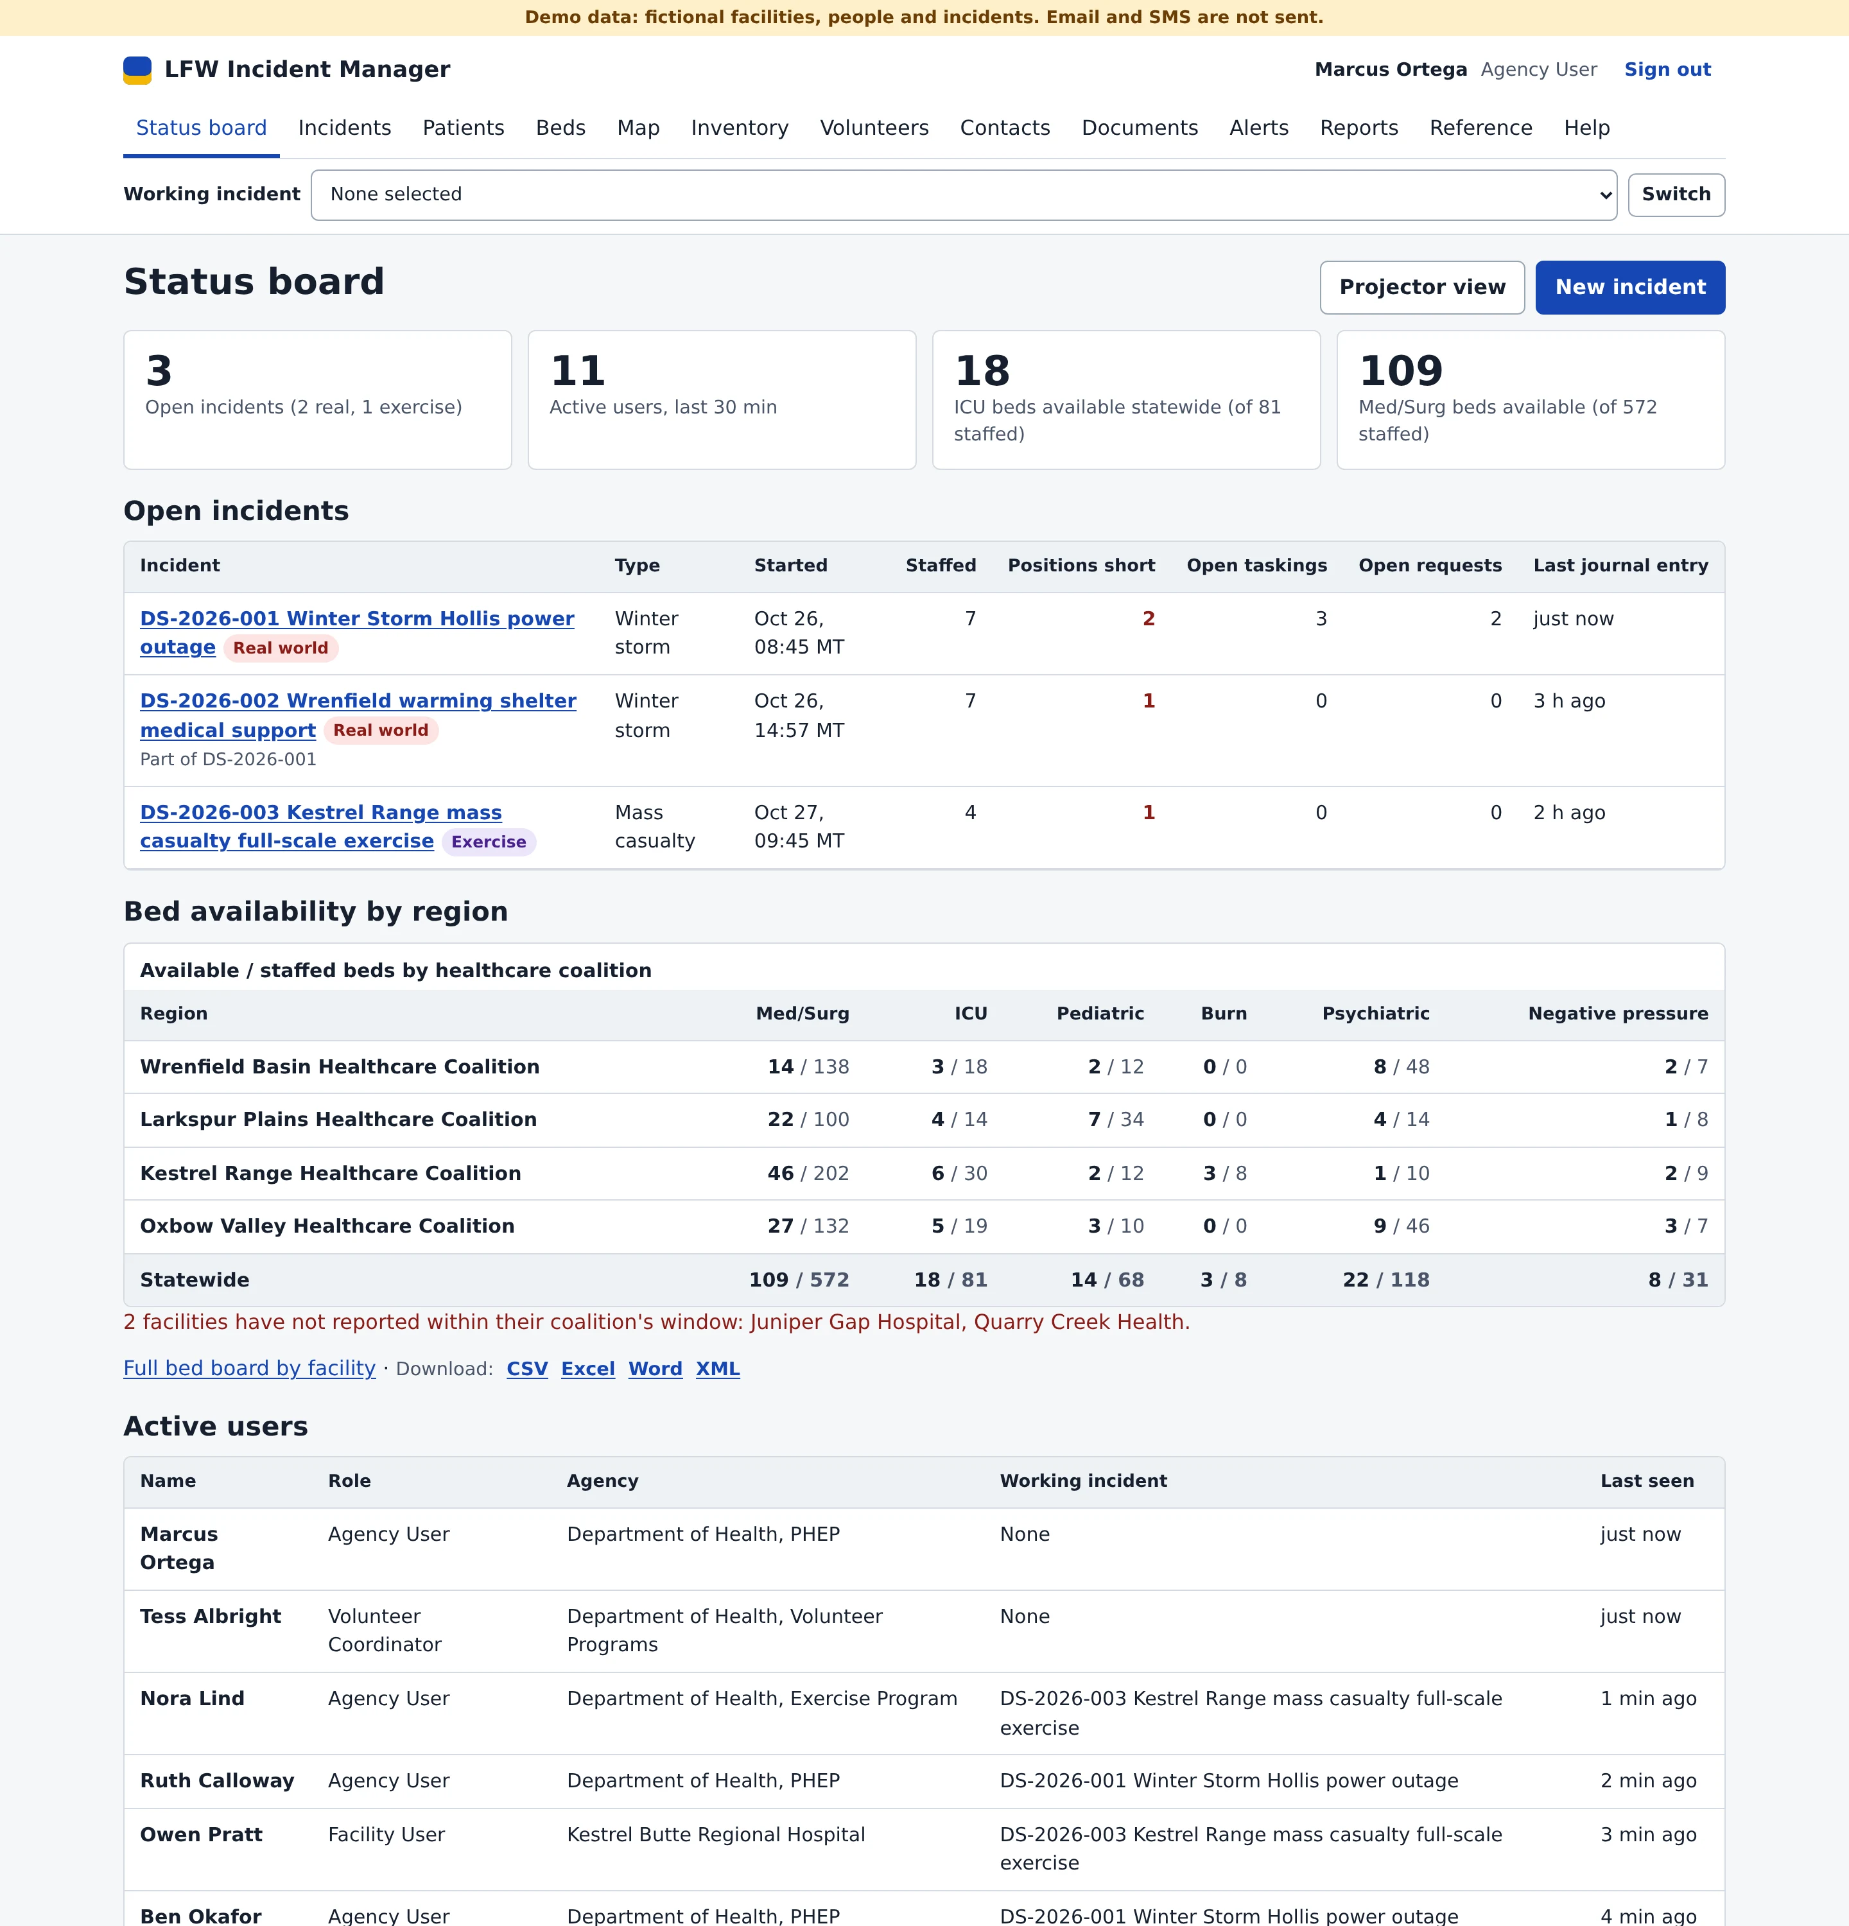Switch to the Beds tab
This screenshot has height=1926, width=1849.
(561, 128)
